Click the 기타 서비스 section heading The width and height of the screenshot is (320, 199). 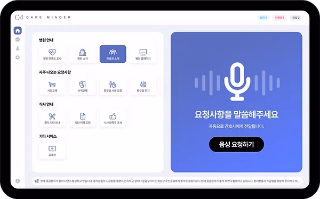click(48, 136)
